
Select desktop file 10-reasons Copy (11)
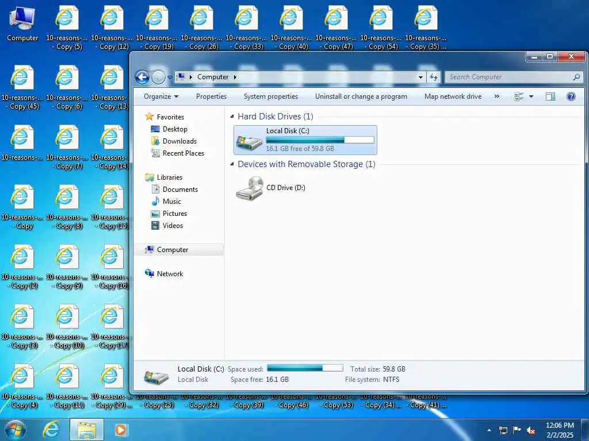pos(67,386)
